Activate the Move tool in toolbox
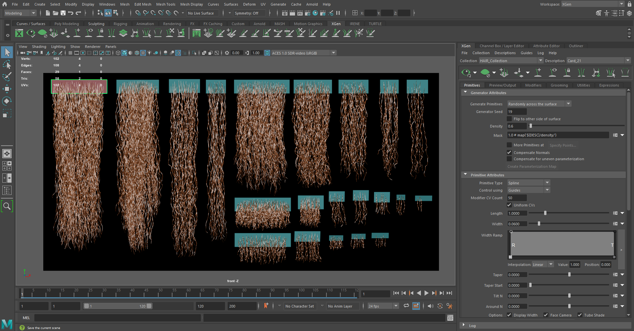The height and width of the screenshot is (331, 634). [x=7, y=89]
